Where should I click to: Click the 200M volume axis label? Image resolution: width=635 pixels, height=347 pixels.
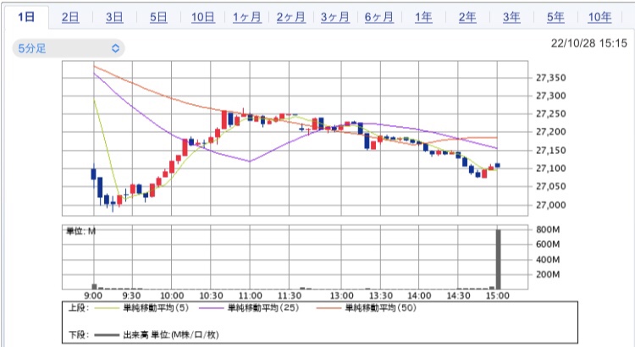(x=548, y=274)
